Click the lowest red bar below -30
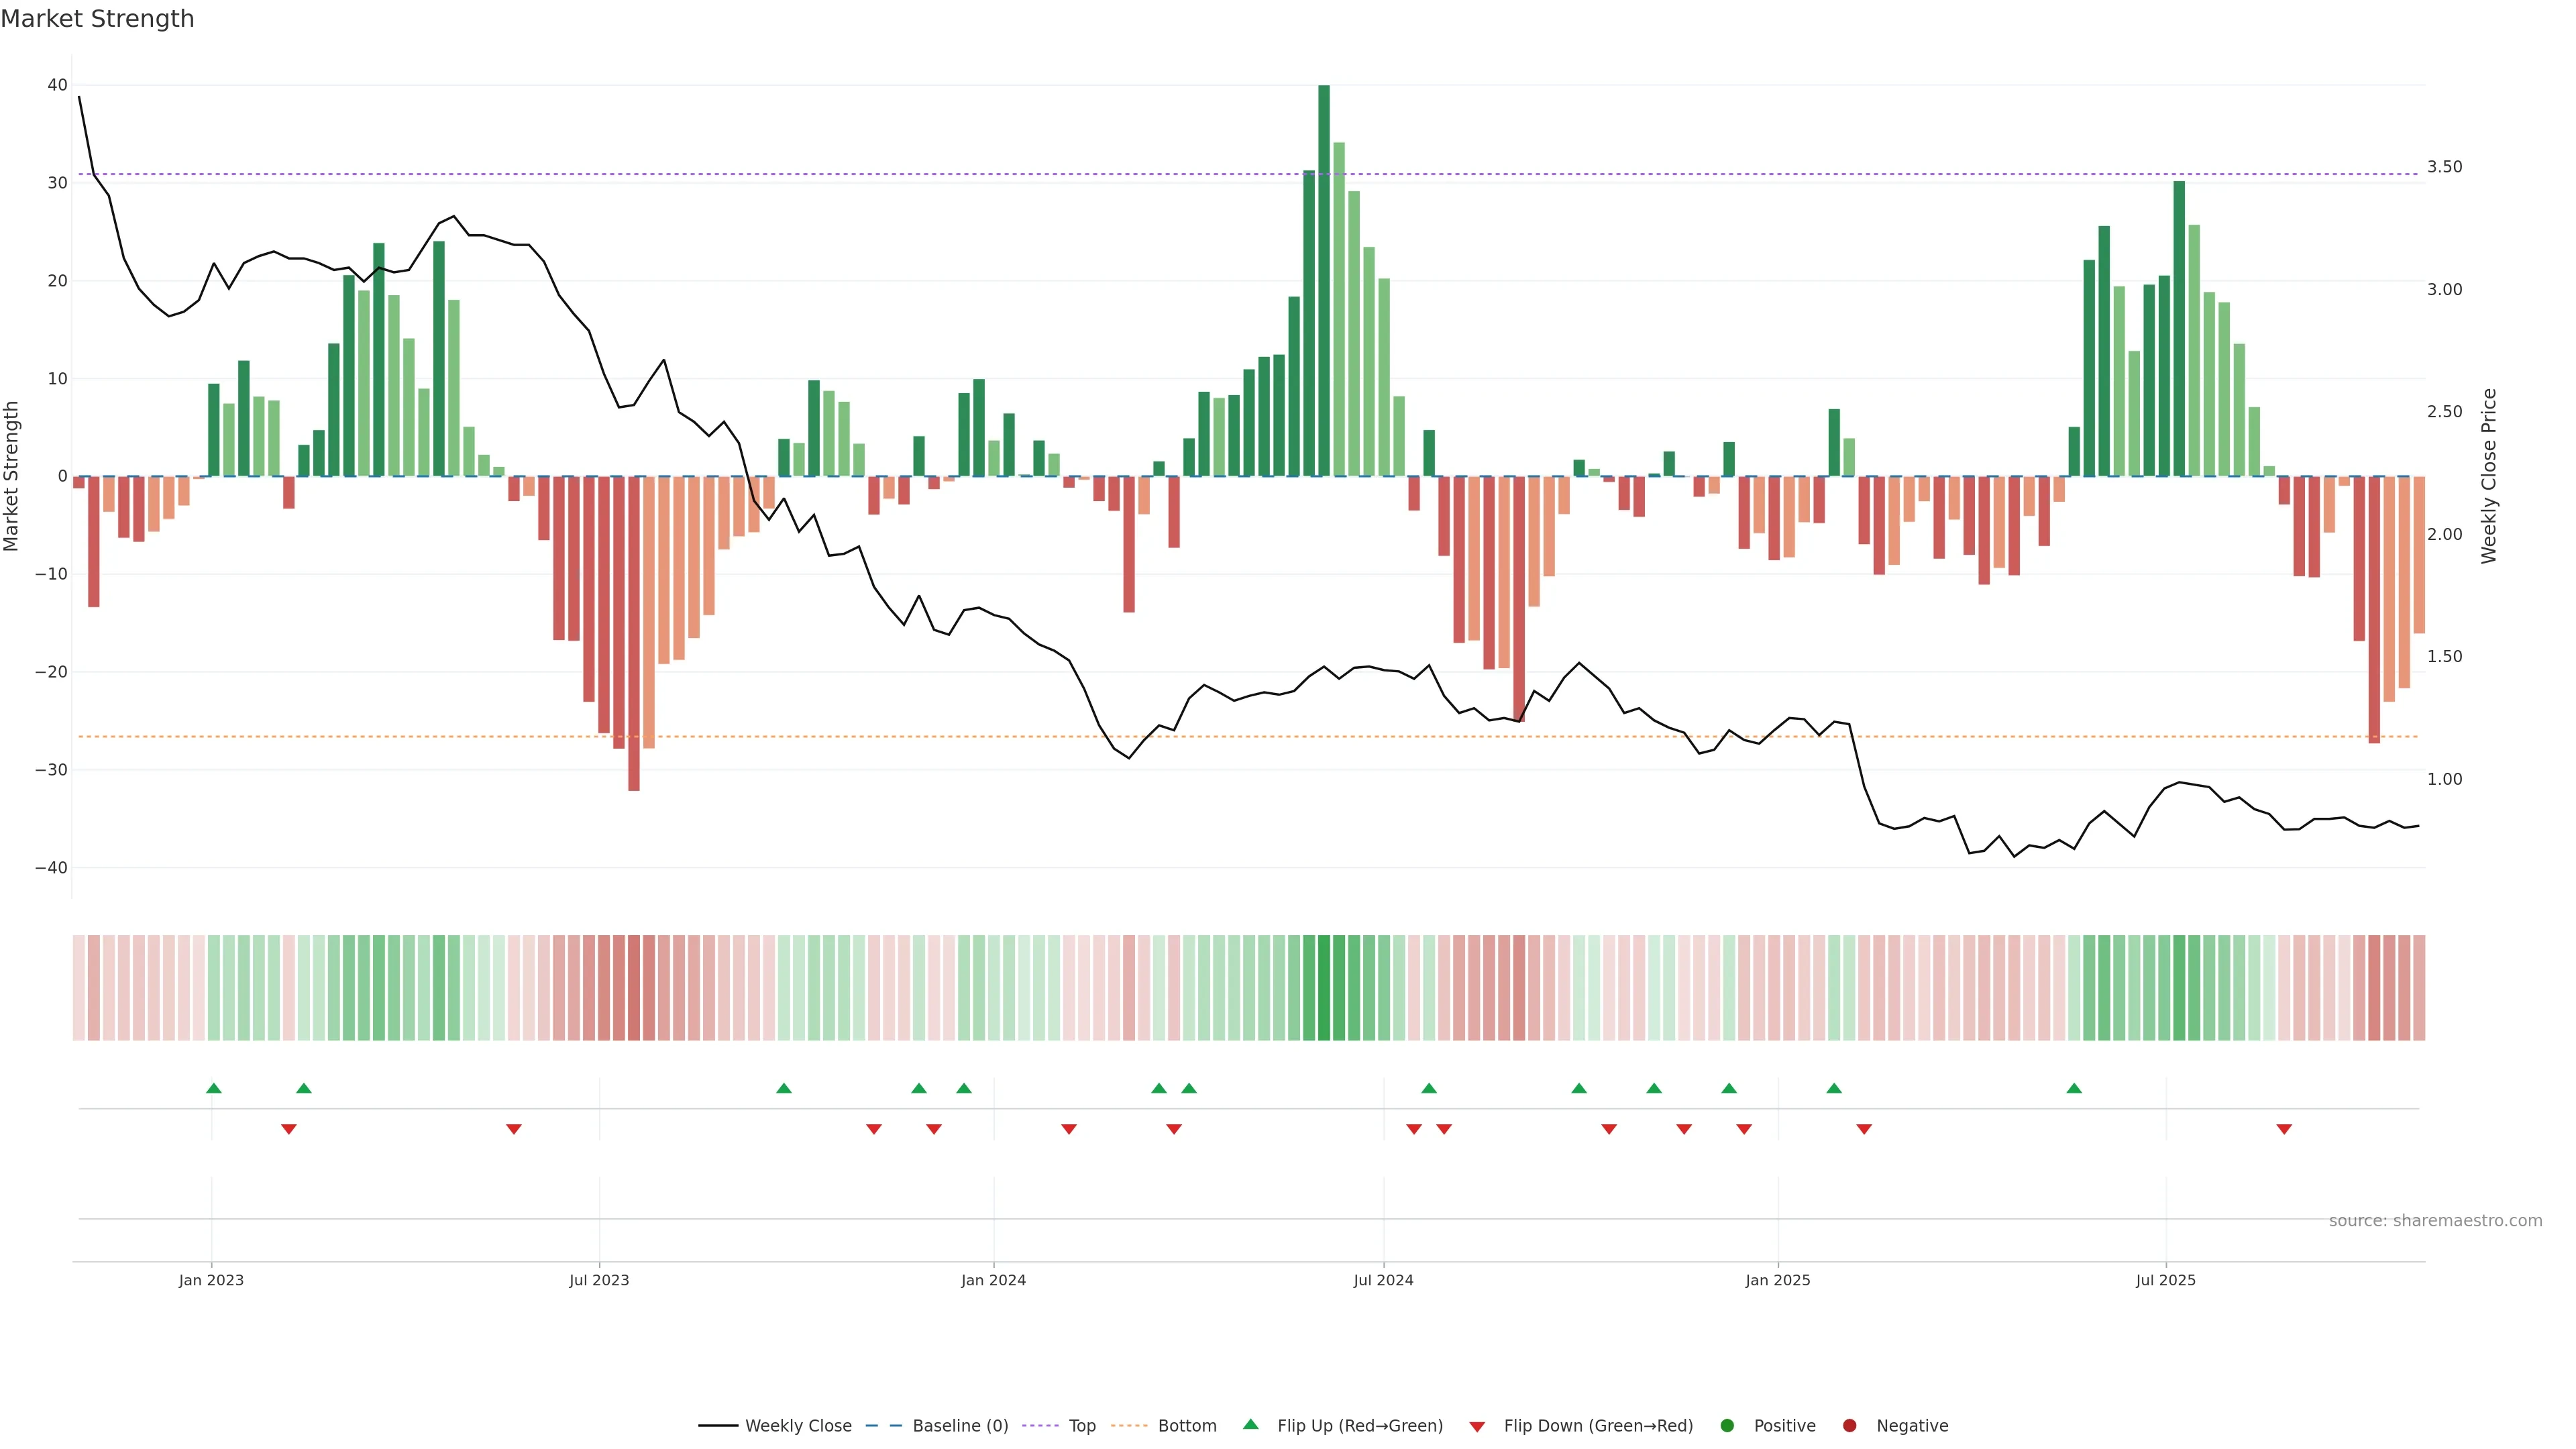2576x1449 pixels. click(634, 633)
